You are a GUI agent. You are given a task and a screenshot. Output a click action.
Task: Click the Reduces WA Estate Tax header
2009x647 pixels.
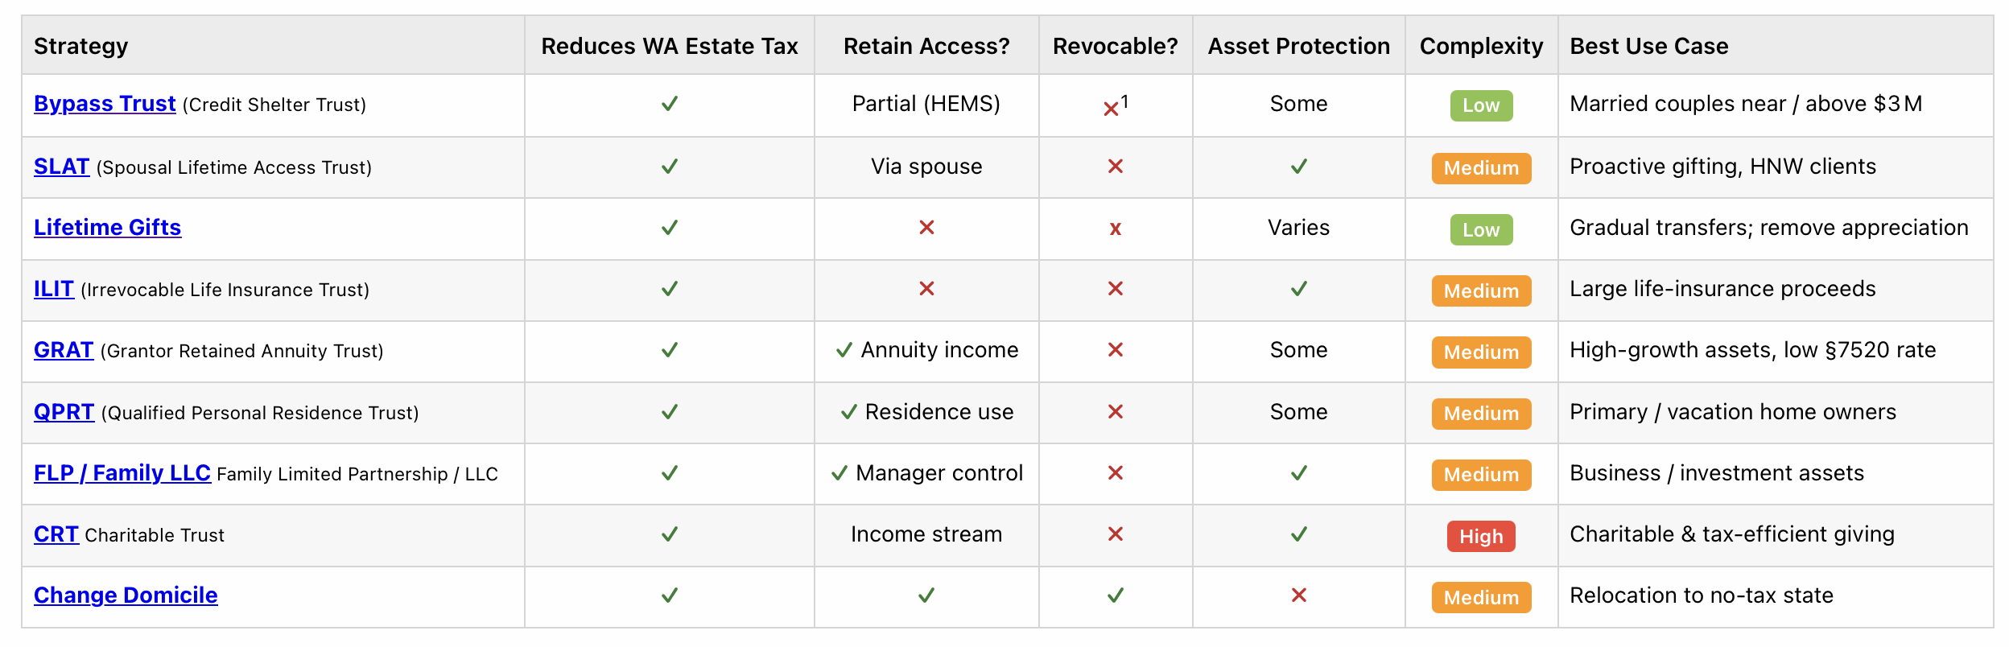point(669,46)
